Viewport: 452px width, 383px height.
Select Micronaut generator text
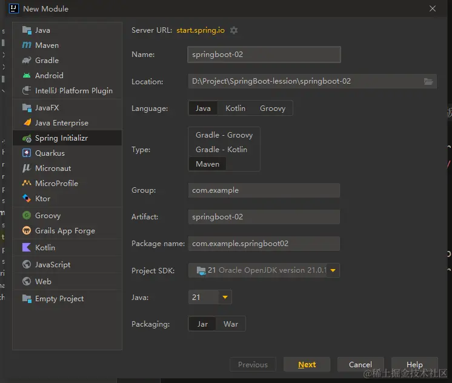53,168
